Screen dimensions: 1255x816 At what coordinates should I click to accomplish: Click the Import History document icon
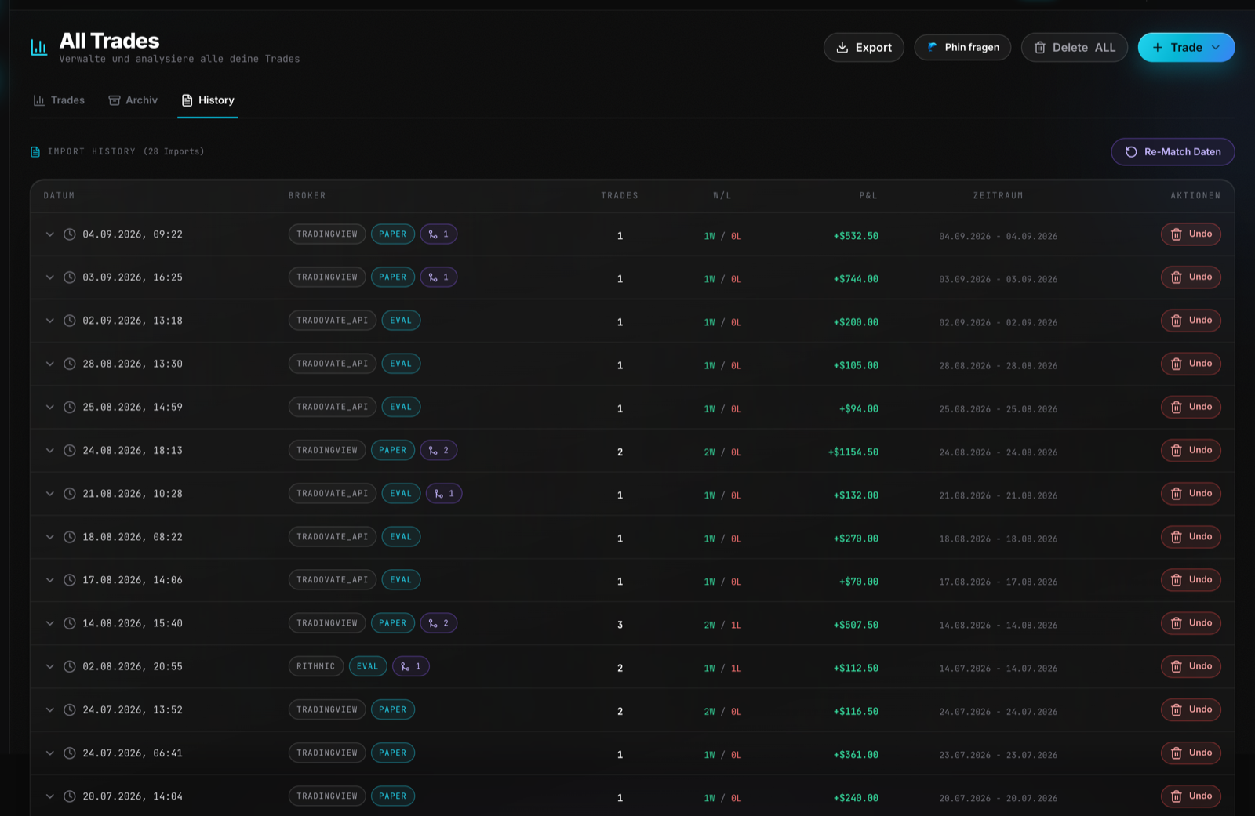(35, 151)
